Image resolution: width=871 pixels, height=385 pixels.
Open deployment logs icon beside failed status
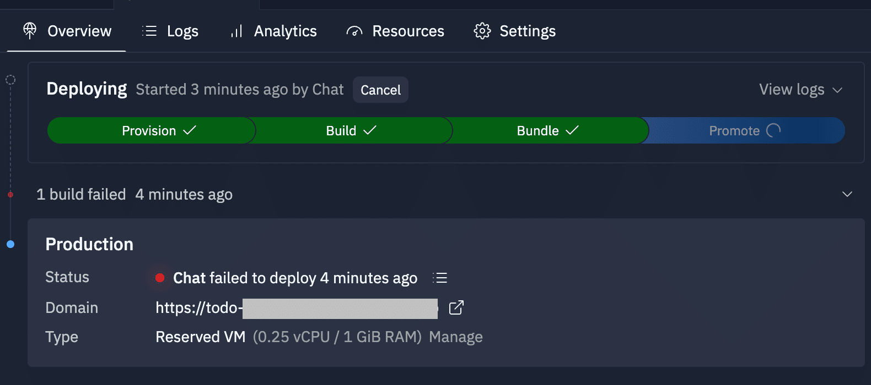coord(440,278)
